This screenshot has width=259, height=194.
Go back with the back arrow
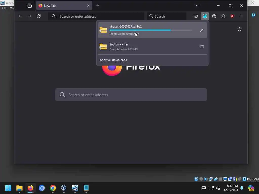point(20,16)
